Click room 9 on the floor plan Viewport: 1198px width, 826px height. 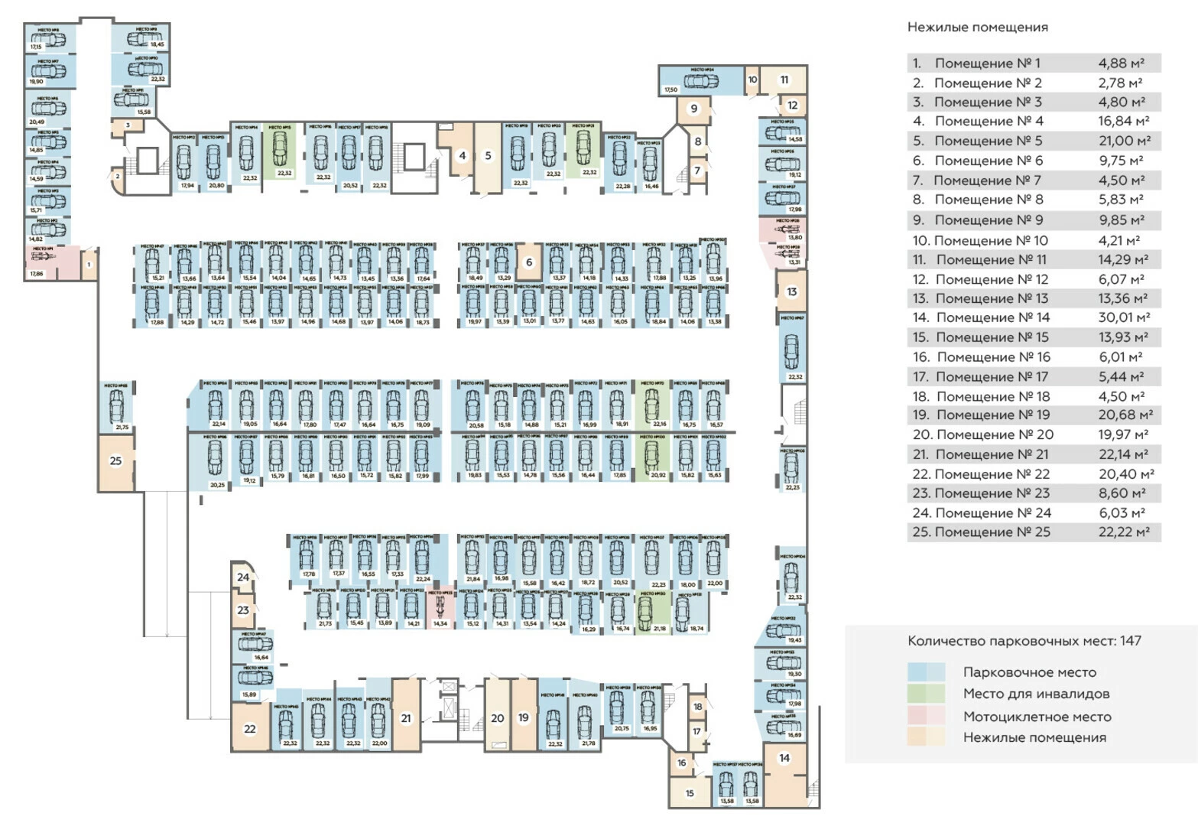click(693, 109)
